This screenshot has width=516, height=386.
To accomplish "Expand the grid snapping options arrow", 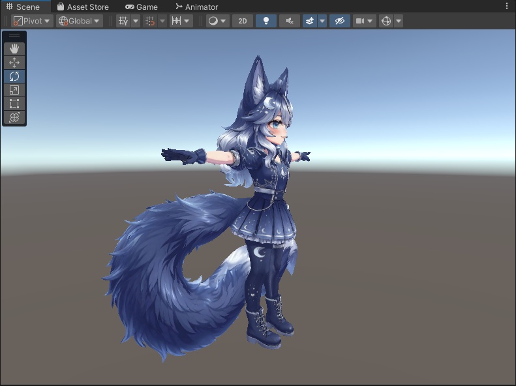I will coord(162,21).
